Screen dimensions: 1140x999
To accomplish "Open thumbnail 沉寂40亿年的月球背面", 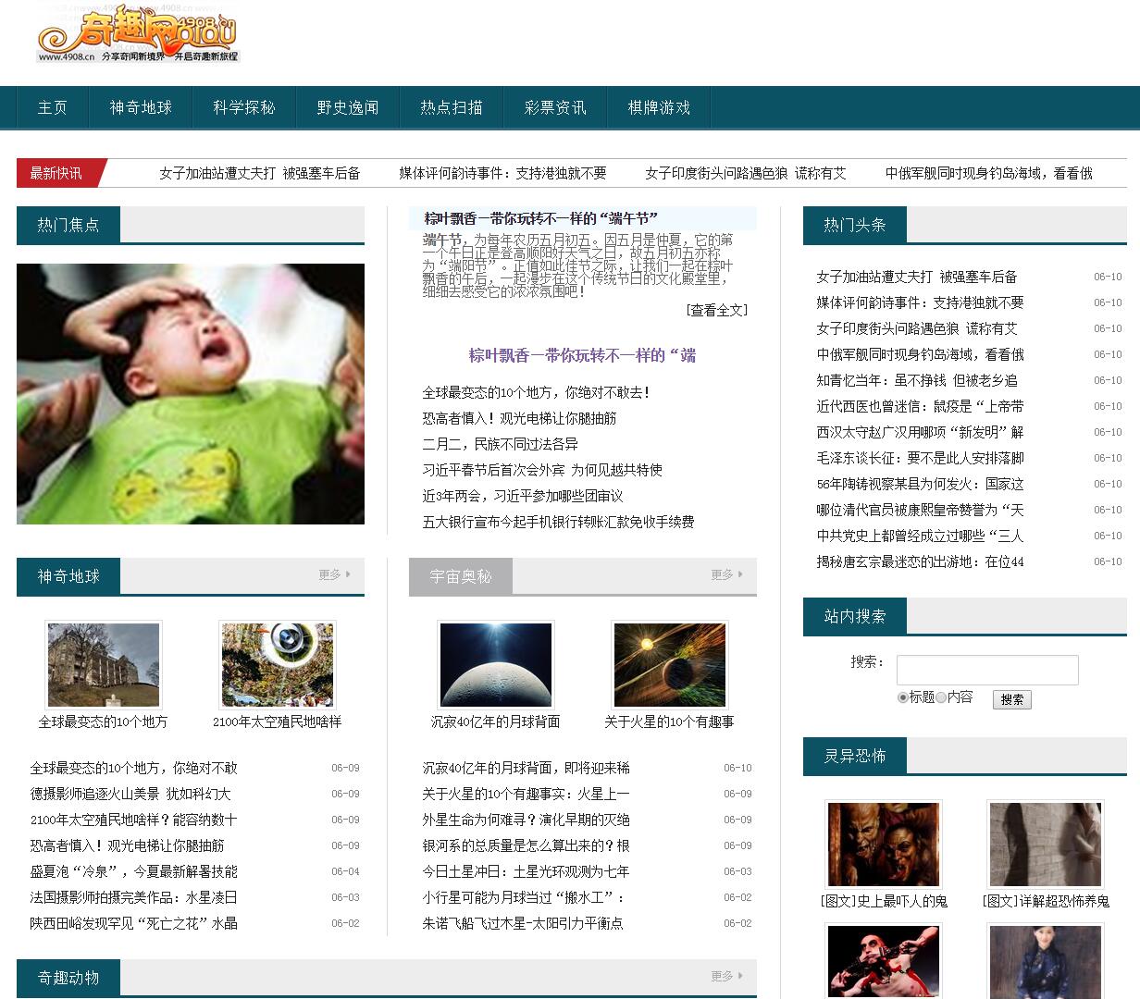I will point(496,664).
